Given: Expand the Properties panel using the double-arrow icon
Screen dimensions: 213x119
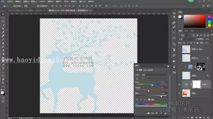Looking at the screenshot, I should tap(166, 66).
